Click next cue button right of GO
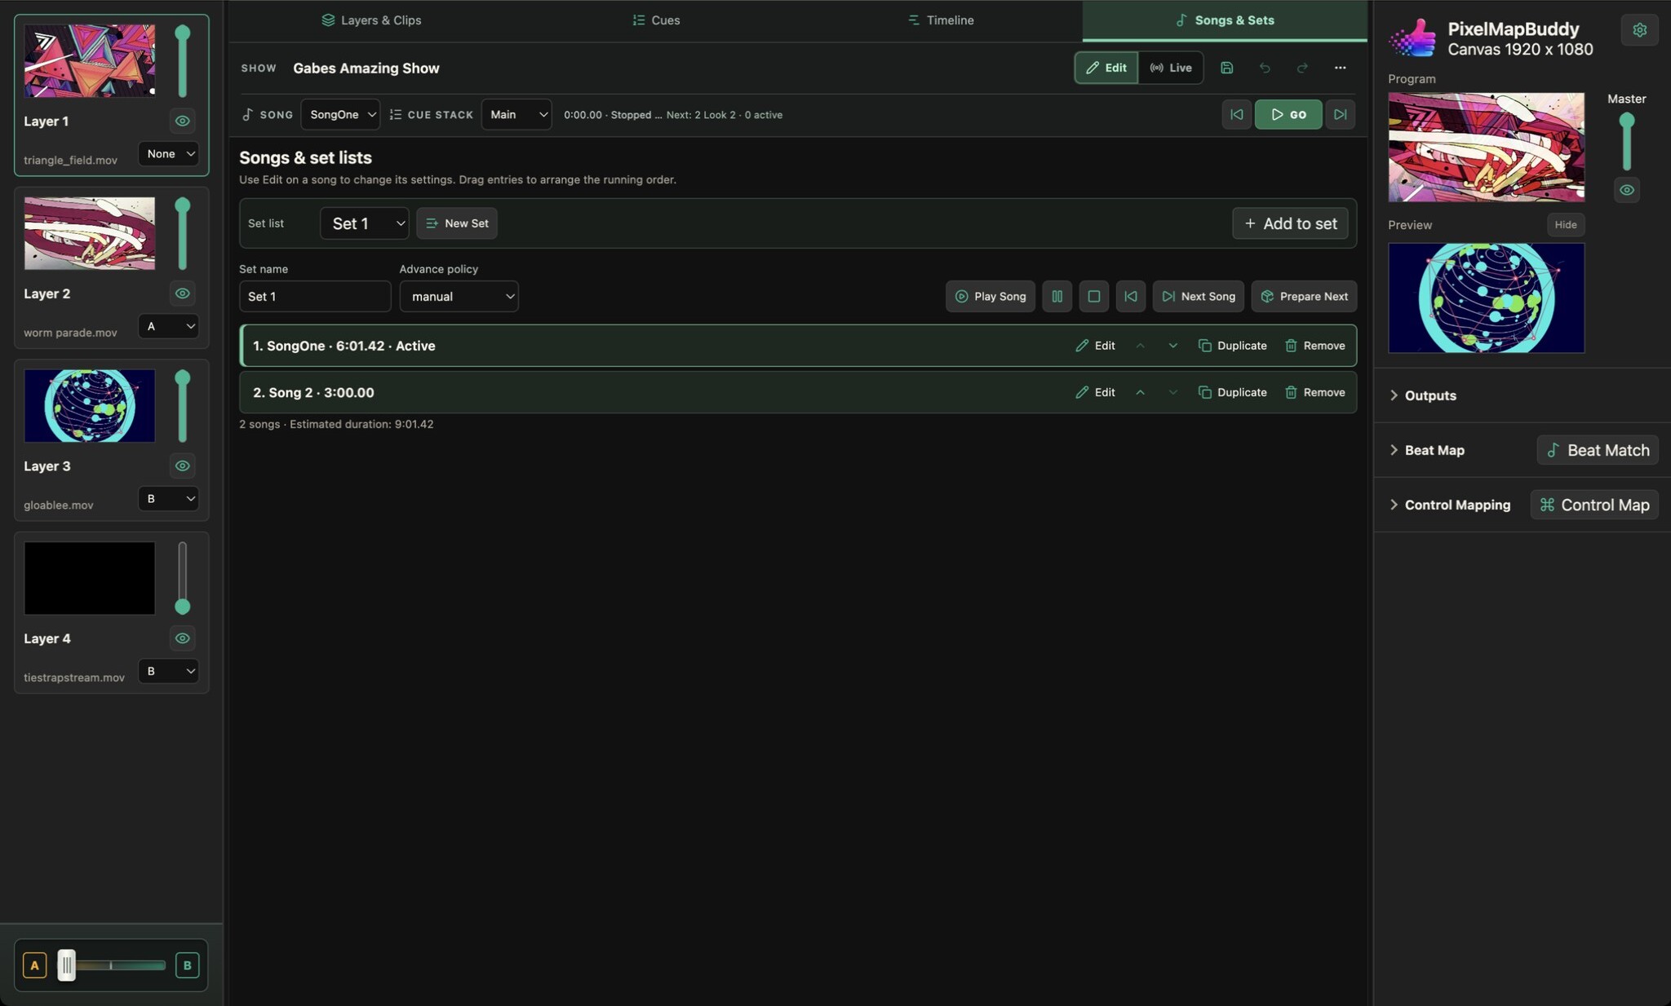Screen dimensions: 1671x1006 pyautogui.click(x=1340, y=114)
